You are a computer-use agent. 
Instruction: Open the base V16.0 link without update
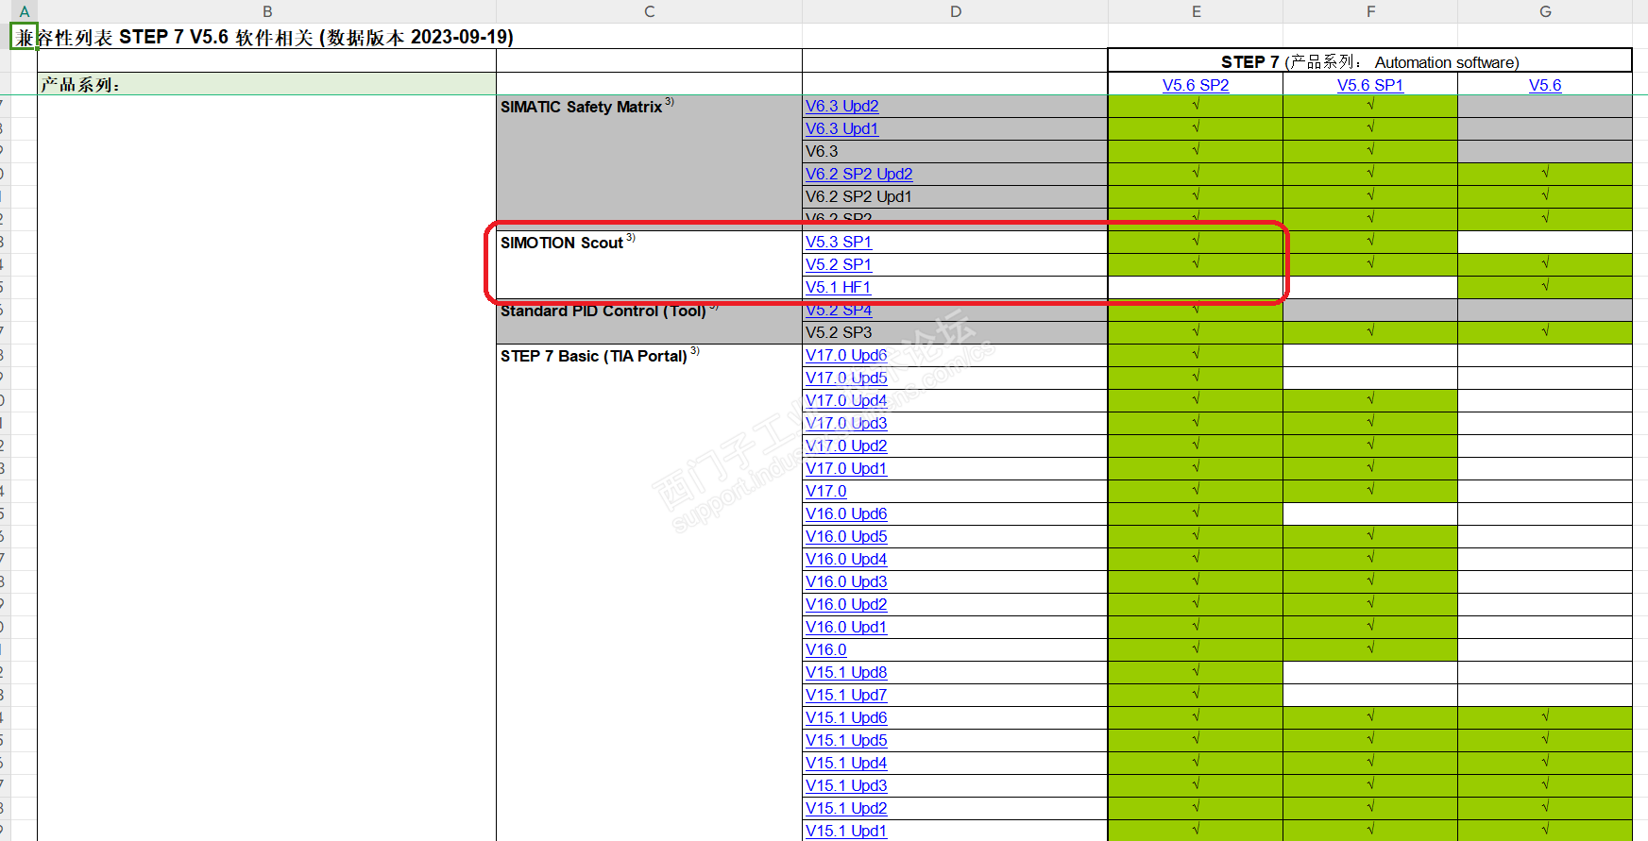[x=826, y=650]
